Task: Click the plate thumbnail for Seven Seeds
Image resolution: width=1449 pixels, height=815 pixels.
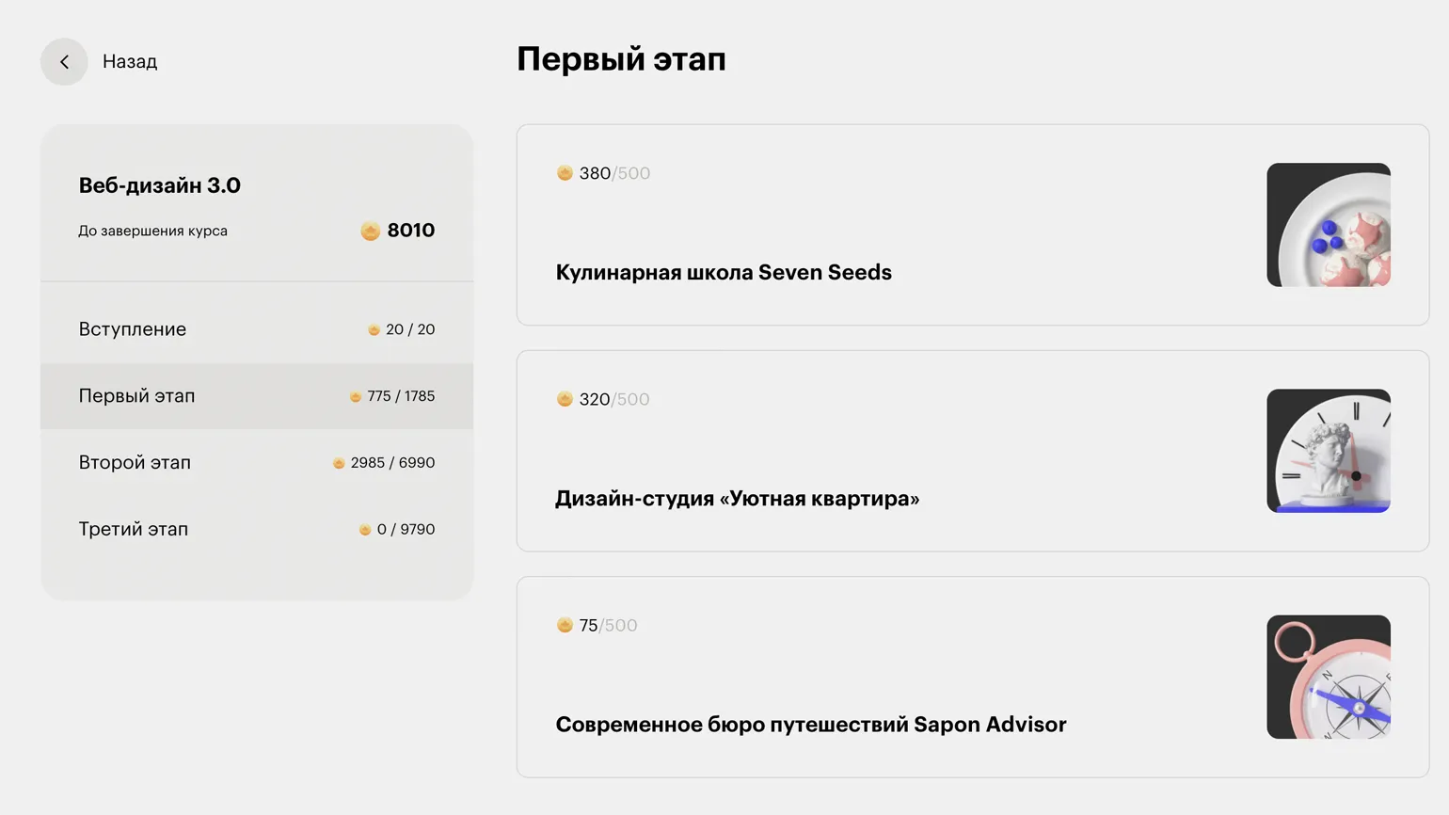Action: (x=1328, y=225)
